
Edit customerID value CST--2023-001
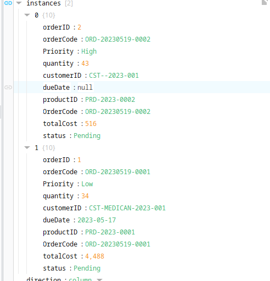(x=114, y=76)
